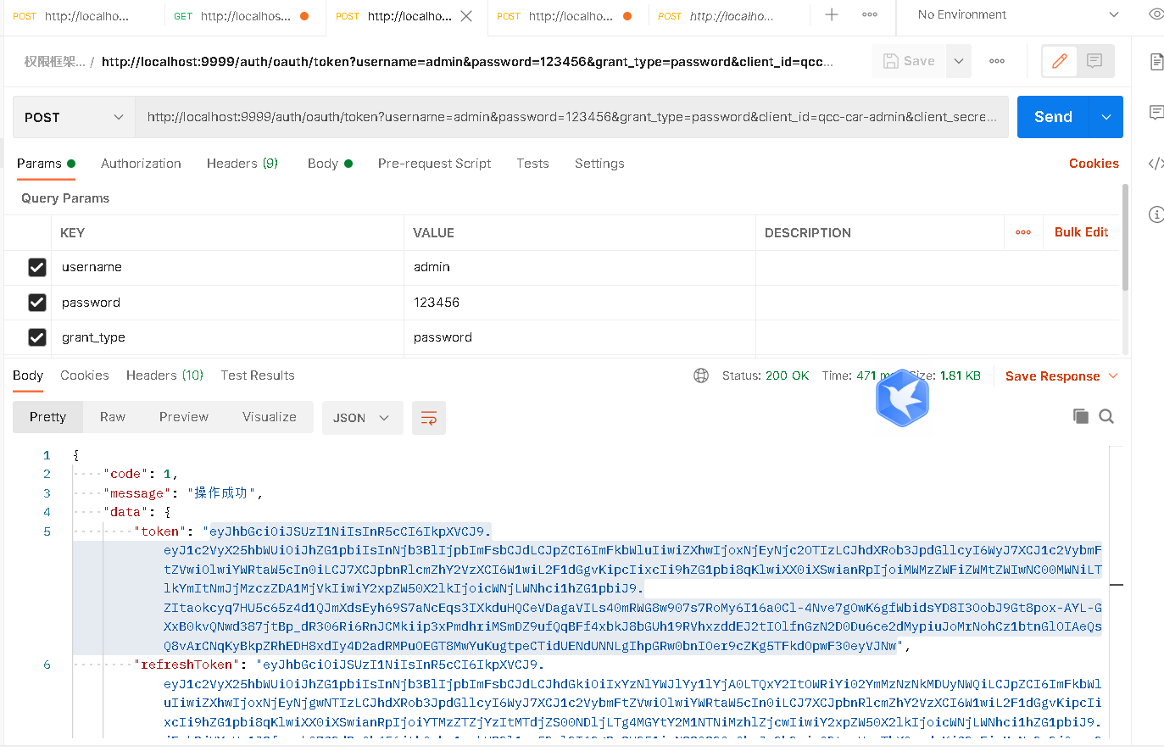Open the POST method dropdown
This screenshot has height=751, width=1164.
74,117
